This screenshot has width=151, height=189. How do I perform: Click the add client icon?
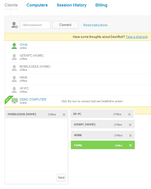coord(14,25)
